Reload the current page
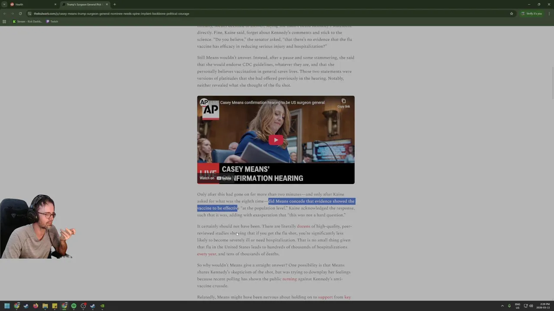This screenshot has width=554, height=311. pyautogui.click(x=20, y=13)
